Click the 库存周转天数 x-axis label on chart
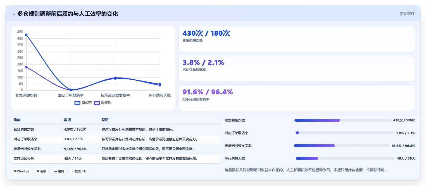Screen dimensions: 426x186 (x=160, y=95)
